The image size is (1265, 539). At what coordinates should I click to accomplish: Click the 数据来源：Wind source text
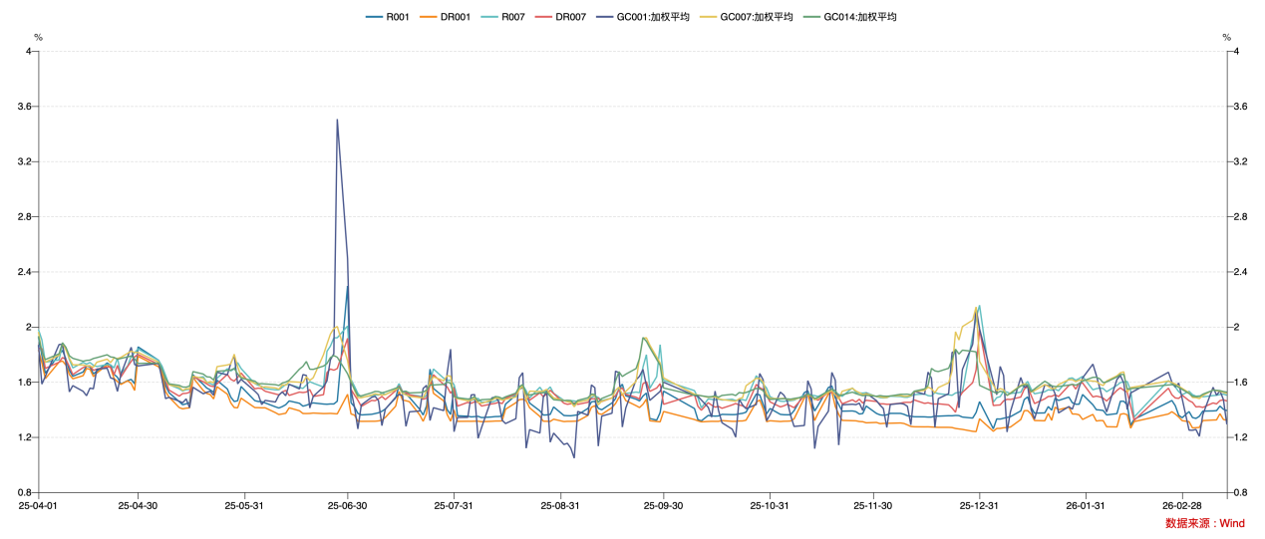point(1204,523)
